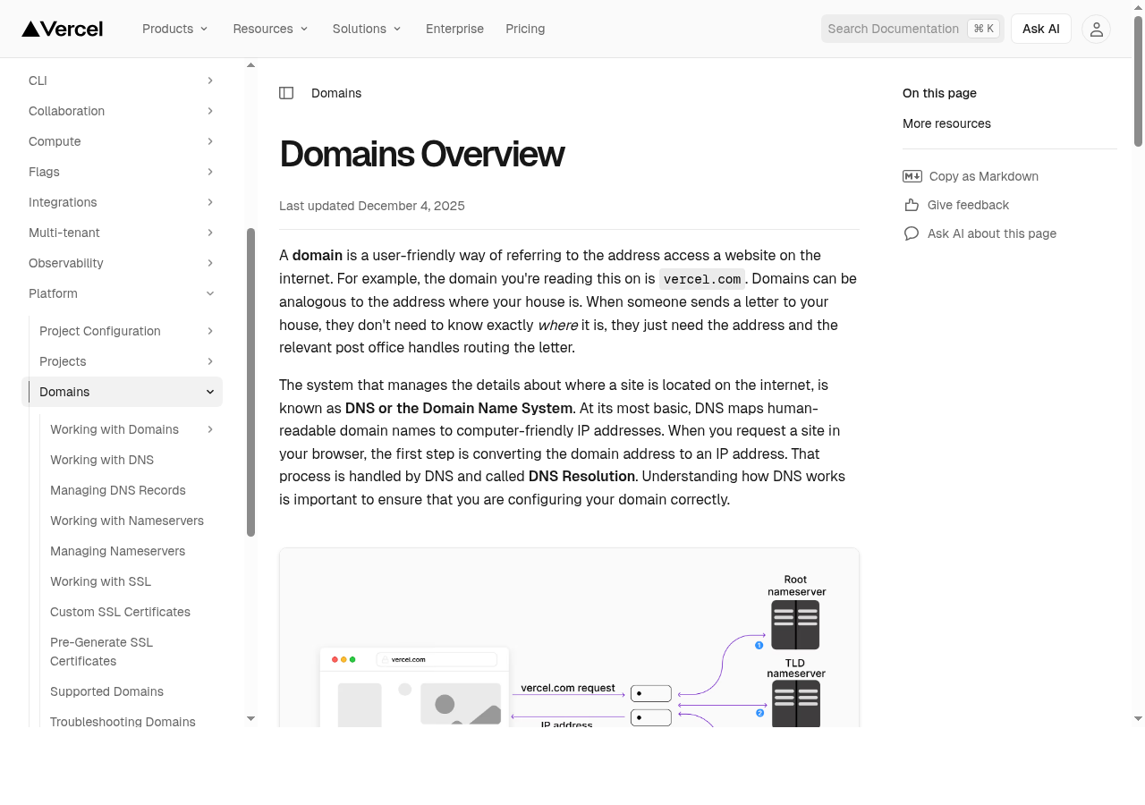Screen dimensions: 1145x805
Task: Click the thumbs-up Give feedback icon
Action: (912, 205)
